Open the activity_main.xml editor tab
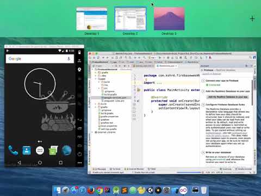The width and height of the screenshot is (261, 196). pos(144,66)
